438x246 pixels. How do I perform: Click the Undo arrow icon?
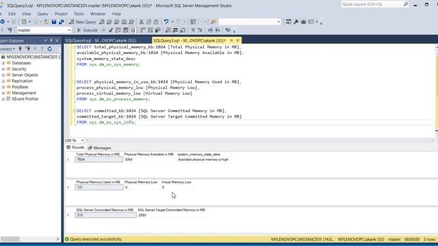166,22
